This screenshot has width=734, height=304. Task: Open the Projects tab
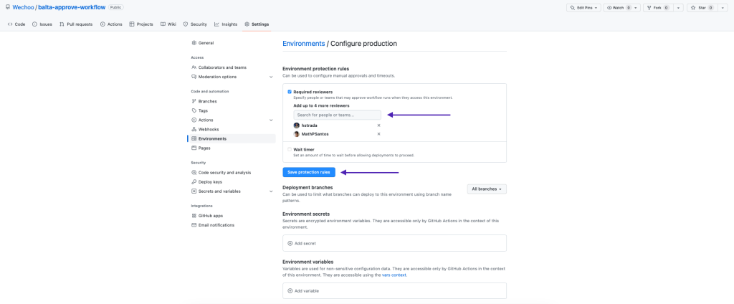click(x=141, y=24)
